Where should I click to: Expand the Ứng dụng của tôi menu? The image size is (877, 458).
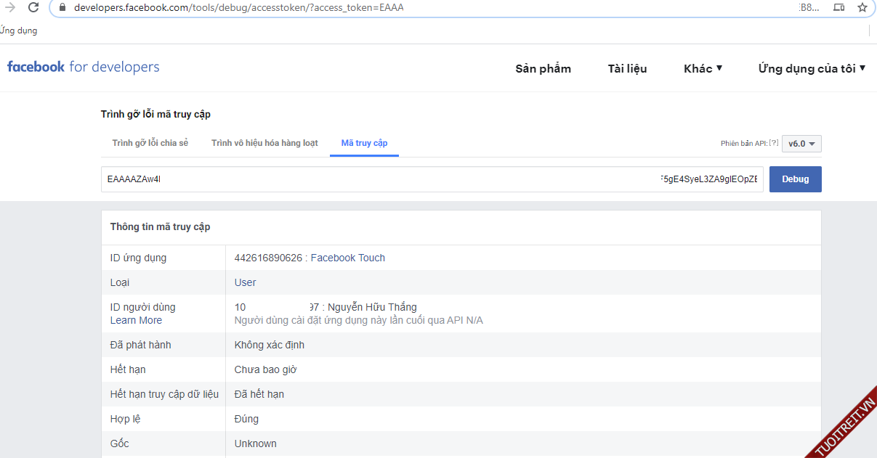812,69
